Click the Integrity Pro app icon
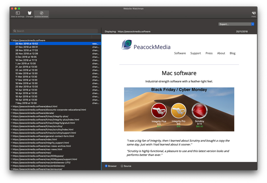Image resolution: width=267 pixels, height=183 pixels. pos(178,111)
